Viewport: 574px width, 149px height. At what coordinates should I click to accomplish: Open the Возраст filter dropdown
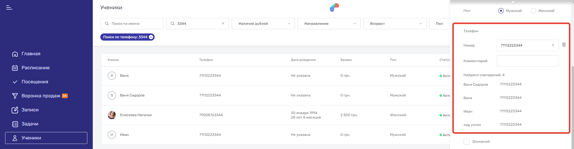click(394, 24)
